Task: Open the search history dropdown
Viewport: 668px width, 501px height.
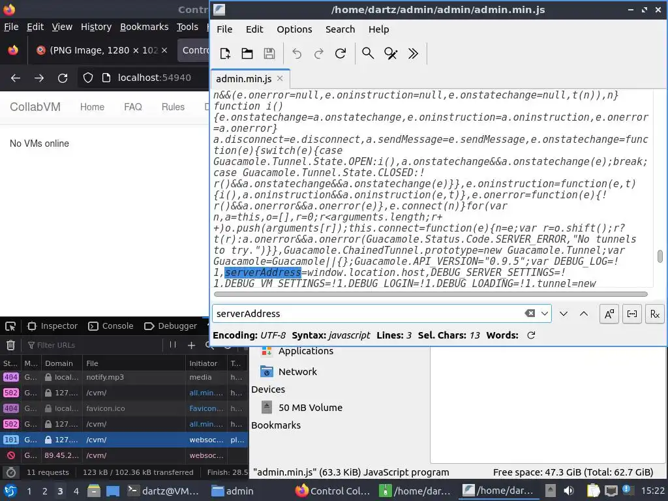Action: coord(545,314)
